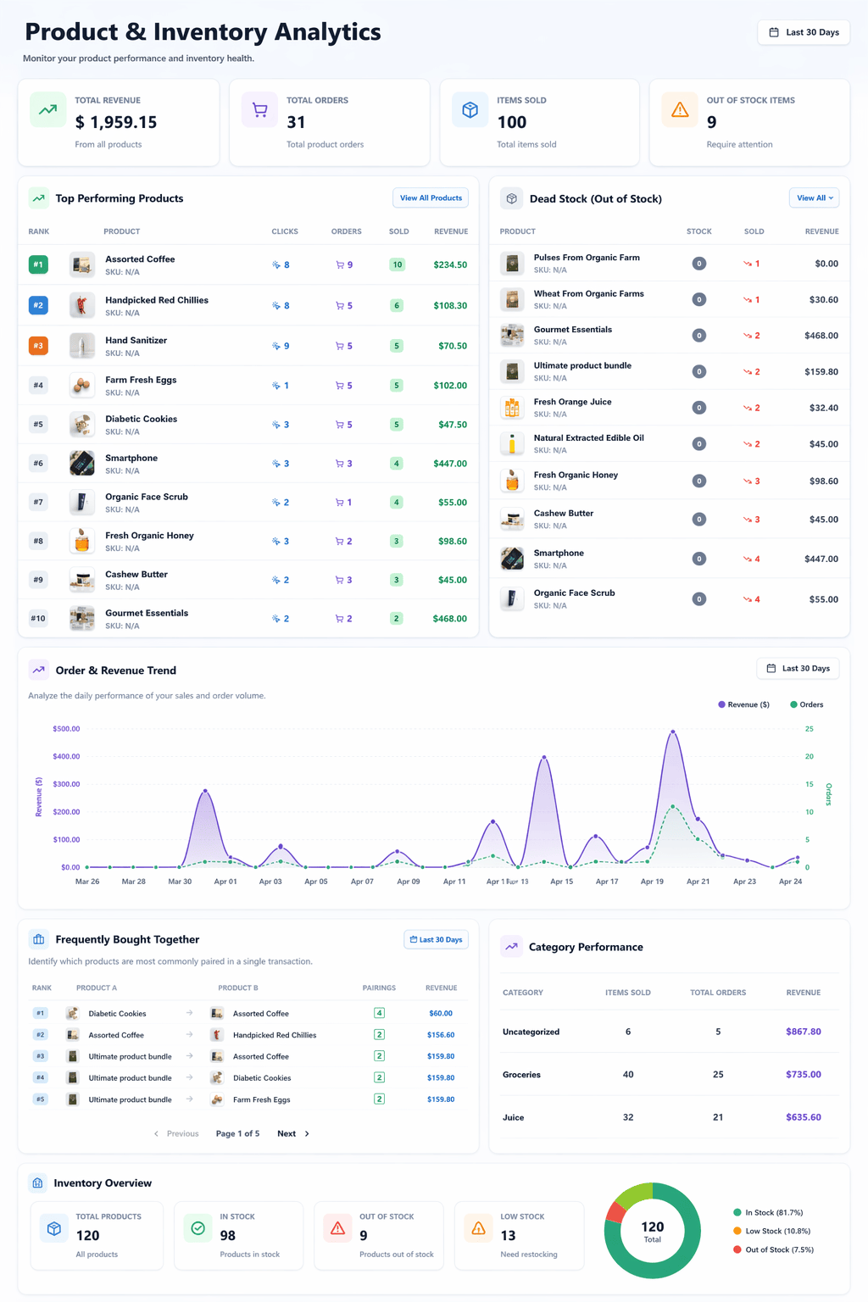Click the Smartphone thumbnail in Top Performing Products

[x=82, y=464]
